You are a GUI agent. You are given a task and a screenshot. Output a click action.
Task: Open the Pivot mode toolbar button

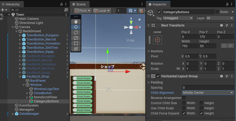pos(83,11)
